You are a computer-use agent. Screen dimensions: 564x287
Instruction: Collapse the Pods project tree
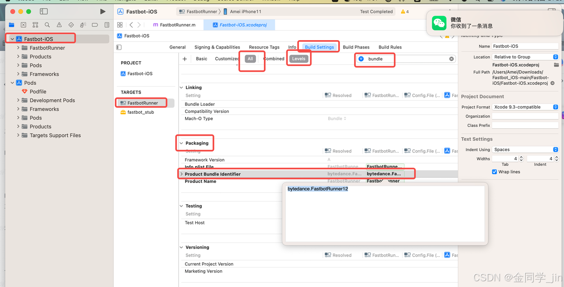[x=12, y=83]
